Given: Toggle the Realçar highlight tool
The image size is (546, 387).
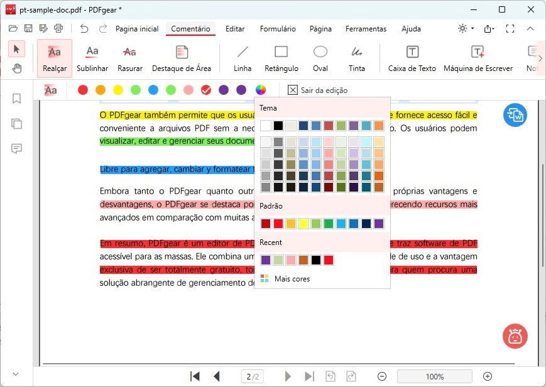Looking at the screenshot, I should pyautogui.click(x=55, y=58).
